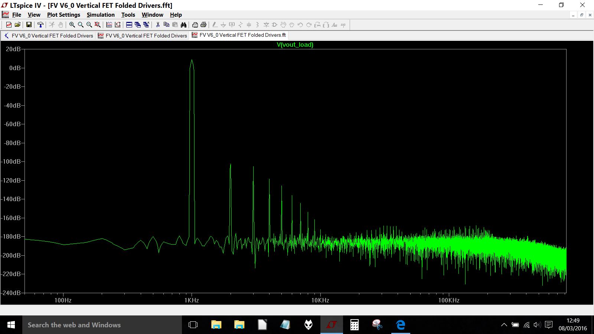
Task: Click the Zoom to Fit icon
Action: tap(98, 25)
